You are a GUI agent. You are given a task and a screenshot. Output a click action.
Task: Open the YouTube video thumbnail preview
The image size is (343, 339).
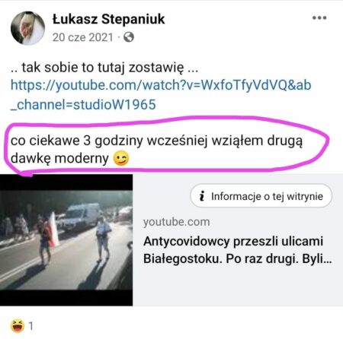[x=66, y=239]
